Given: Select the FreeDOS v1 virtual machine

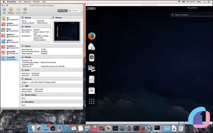Looking at the screenshot, I should (10, 47).
